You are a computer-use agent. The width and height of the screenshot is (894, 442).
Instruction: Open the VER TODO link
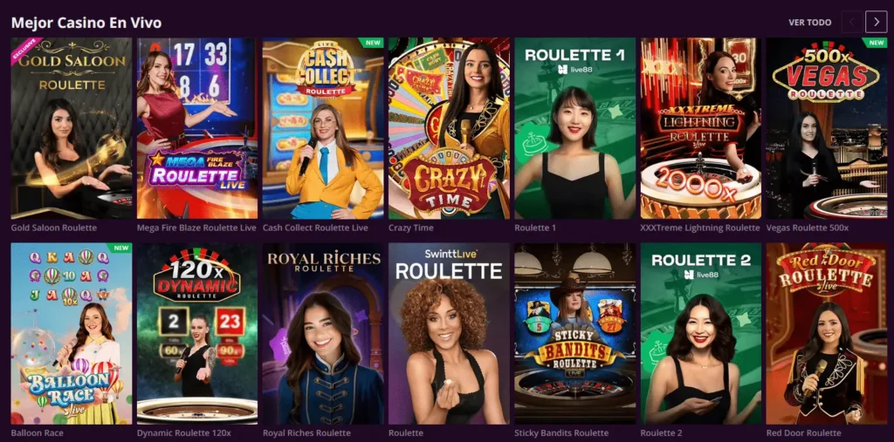click(809, 22)
